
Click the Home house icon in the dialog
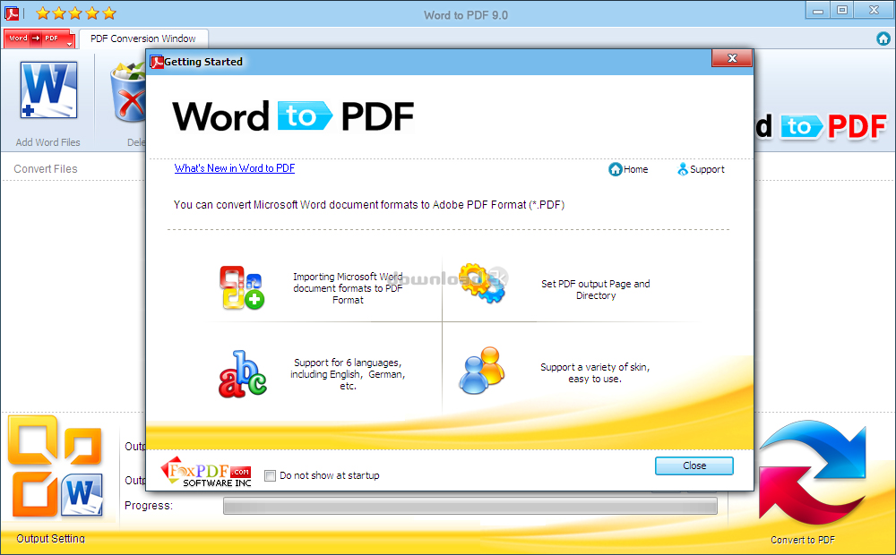point(615,169)
